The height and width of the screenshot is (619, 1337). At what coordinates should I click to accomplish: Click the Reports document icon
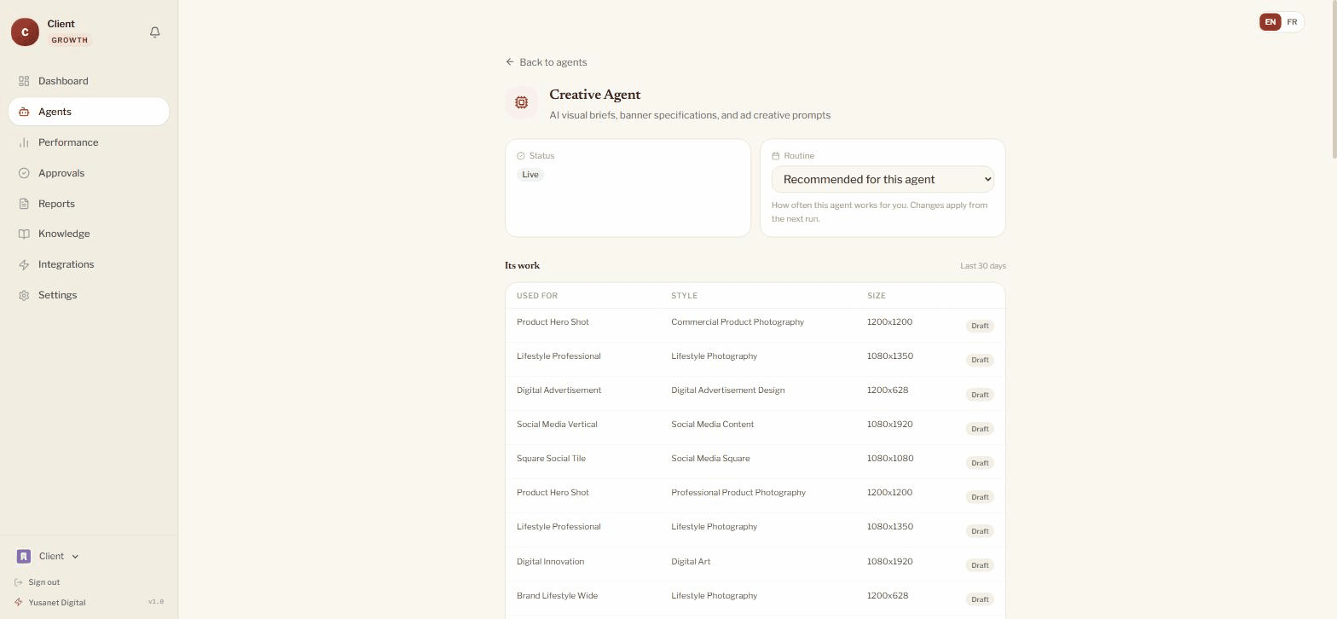(x=24, y=204)
